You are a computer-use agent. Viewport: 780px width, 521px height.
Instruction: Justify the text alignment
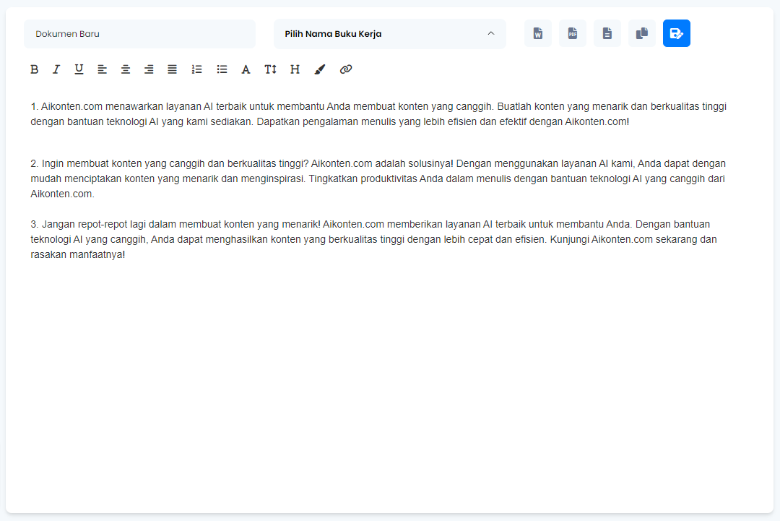click(x=172, y=69)
